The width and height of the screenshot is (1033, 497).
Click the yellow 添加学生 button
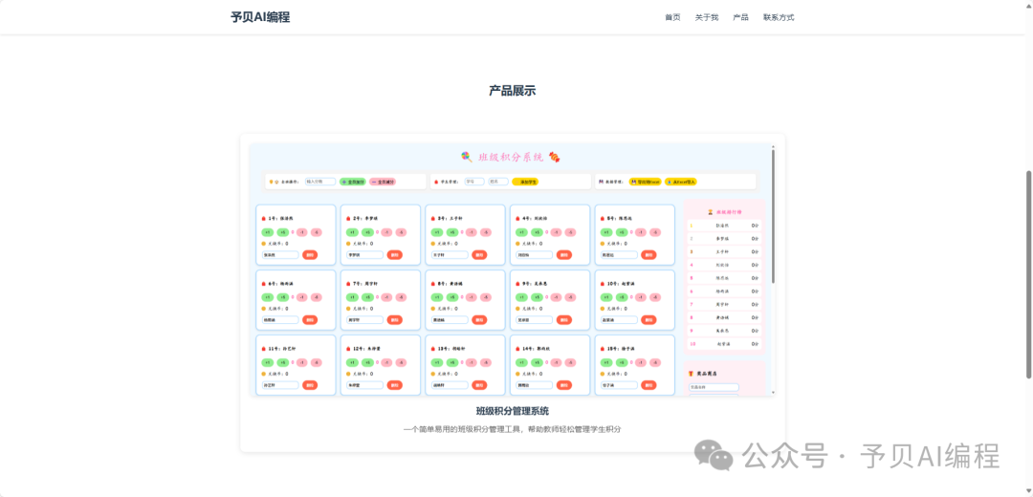525,182
